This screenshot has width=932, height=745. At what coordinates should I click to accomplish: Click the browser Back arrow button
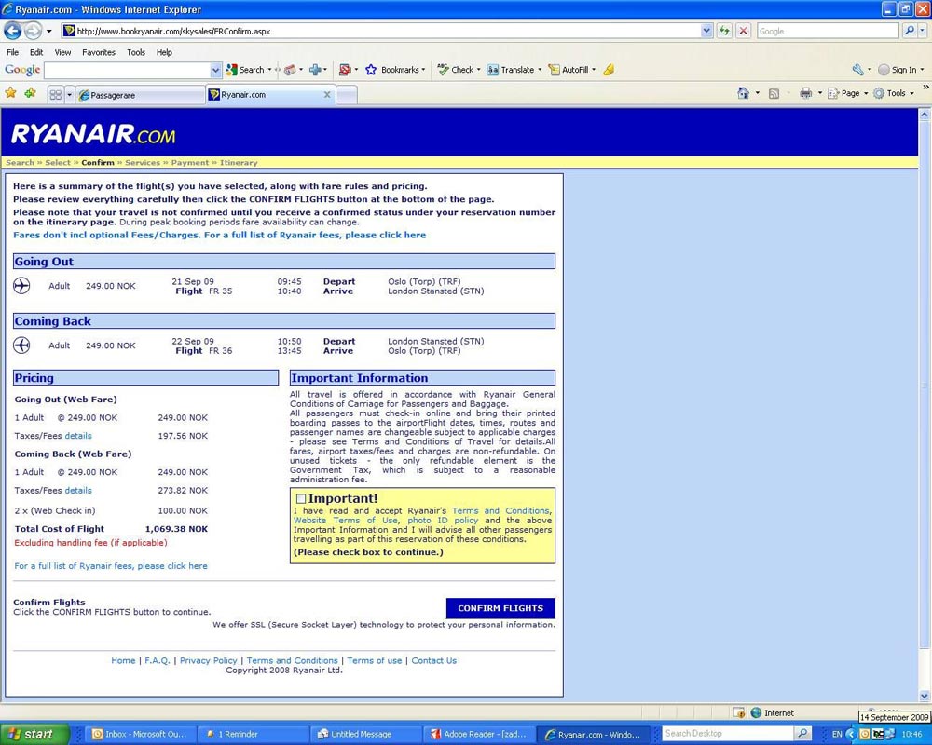tap(12, 31)
